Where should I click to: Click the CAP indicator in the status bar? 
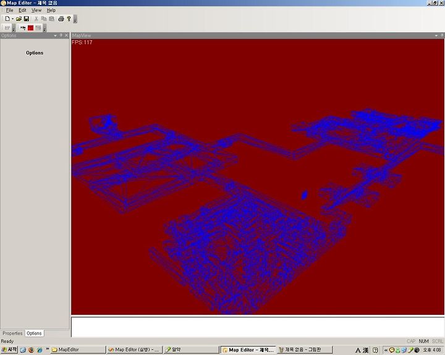point(411,341)
